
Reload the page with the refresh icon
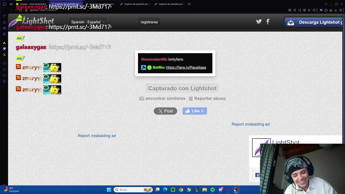pos(20,10)
